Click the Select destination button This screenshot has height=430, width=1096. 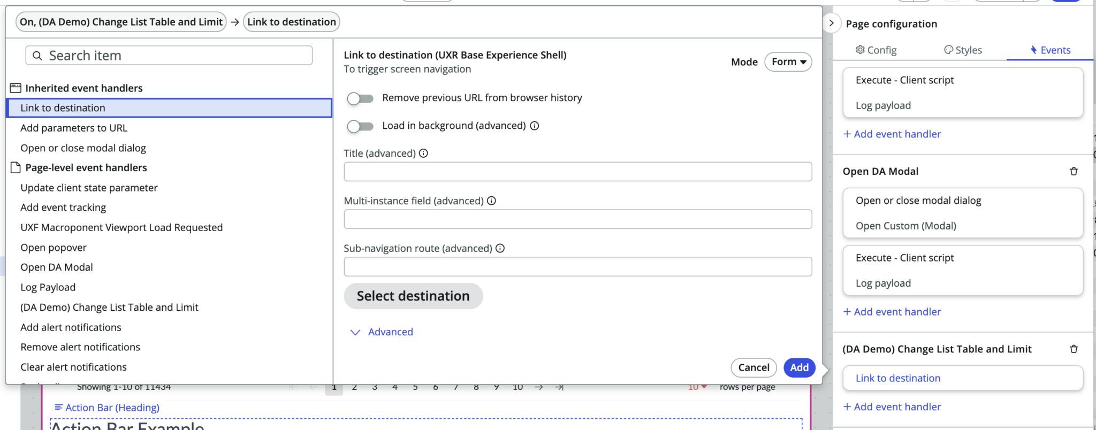tap(413, 296)
